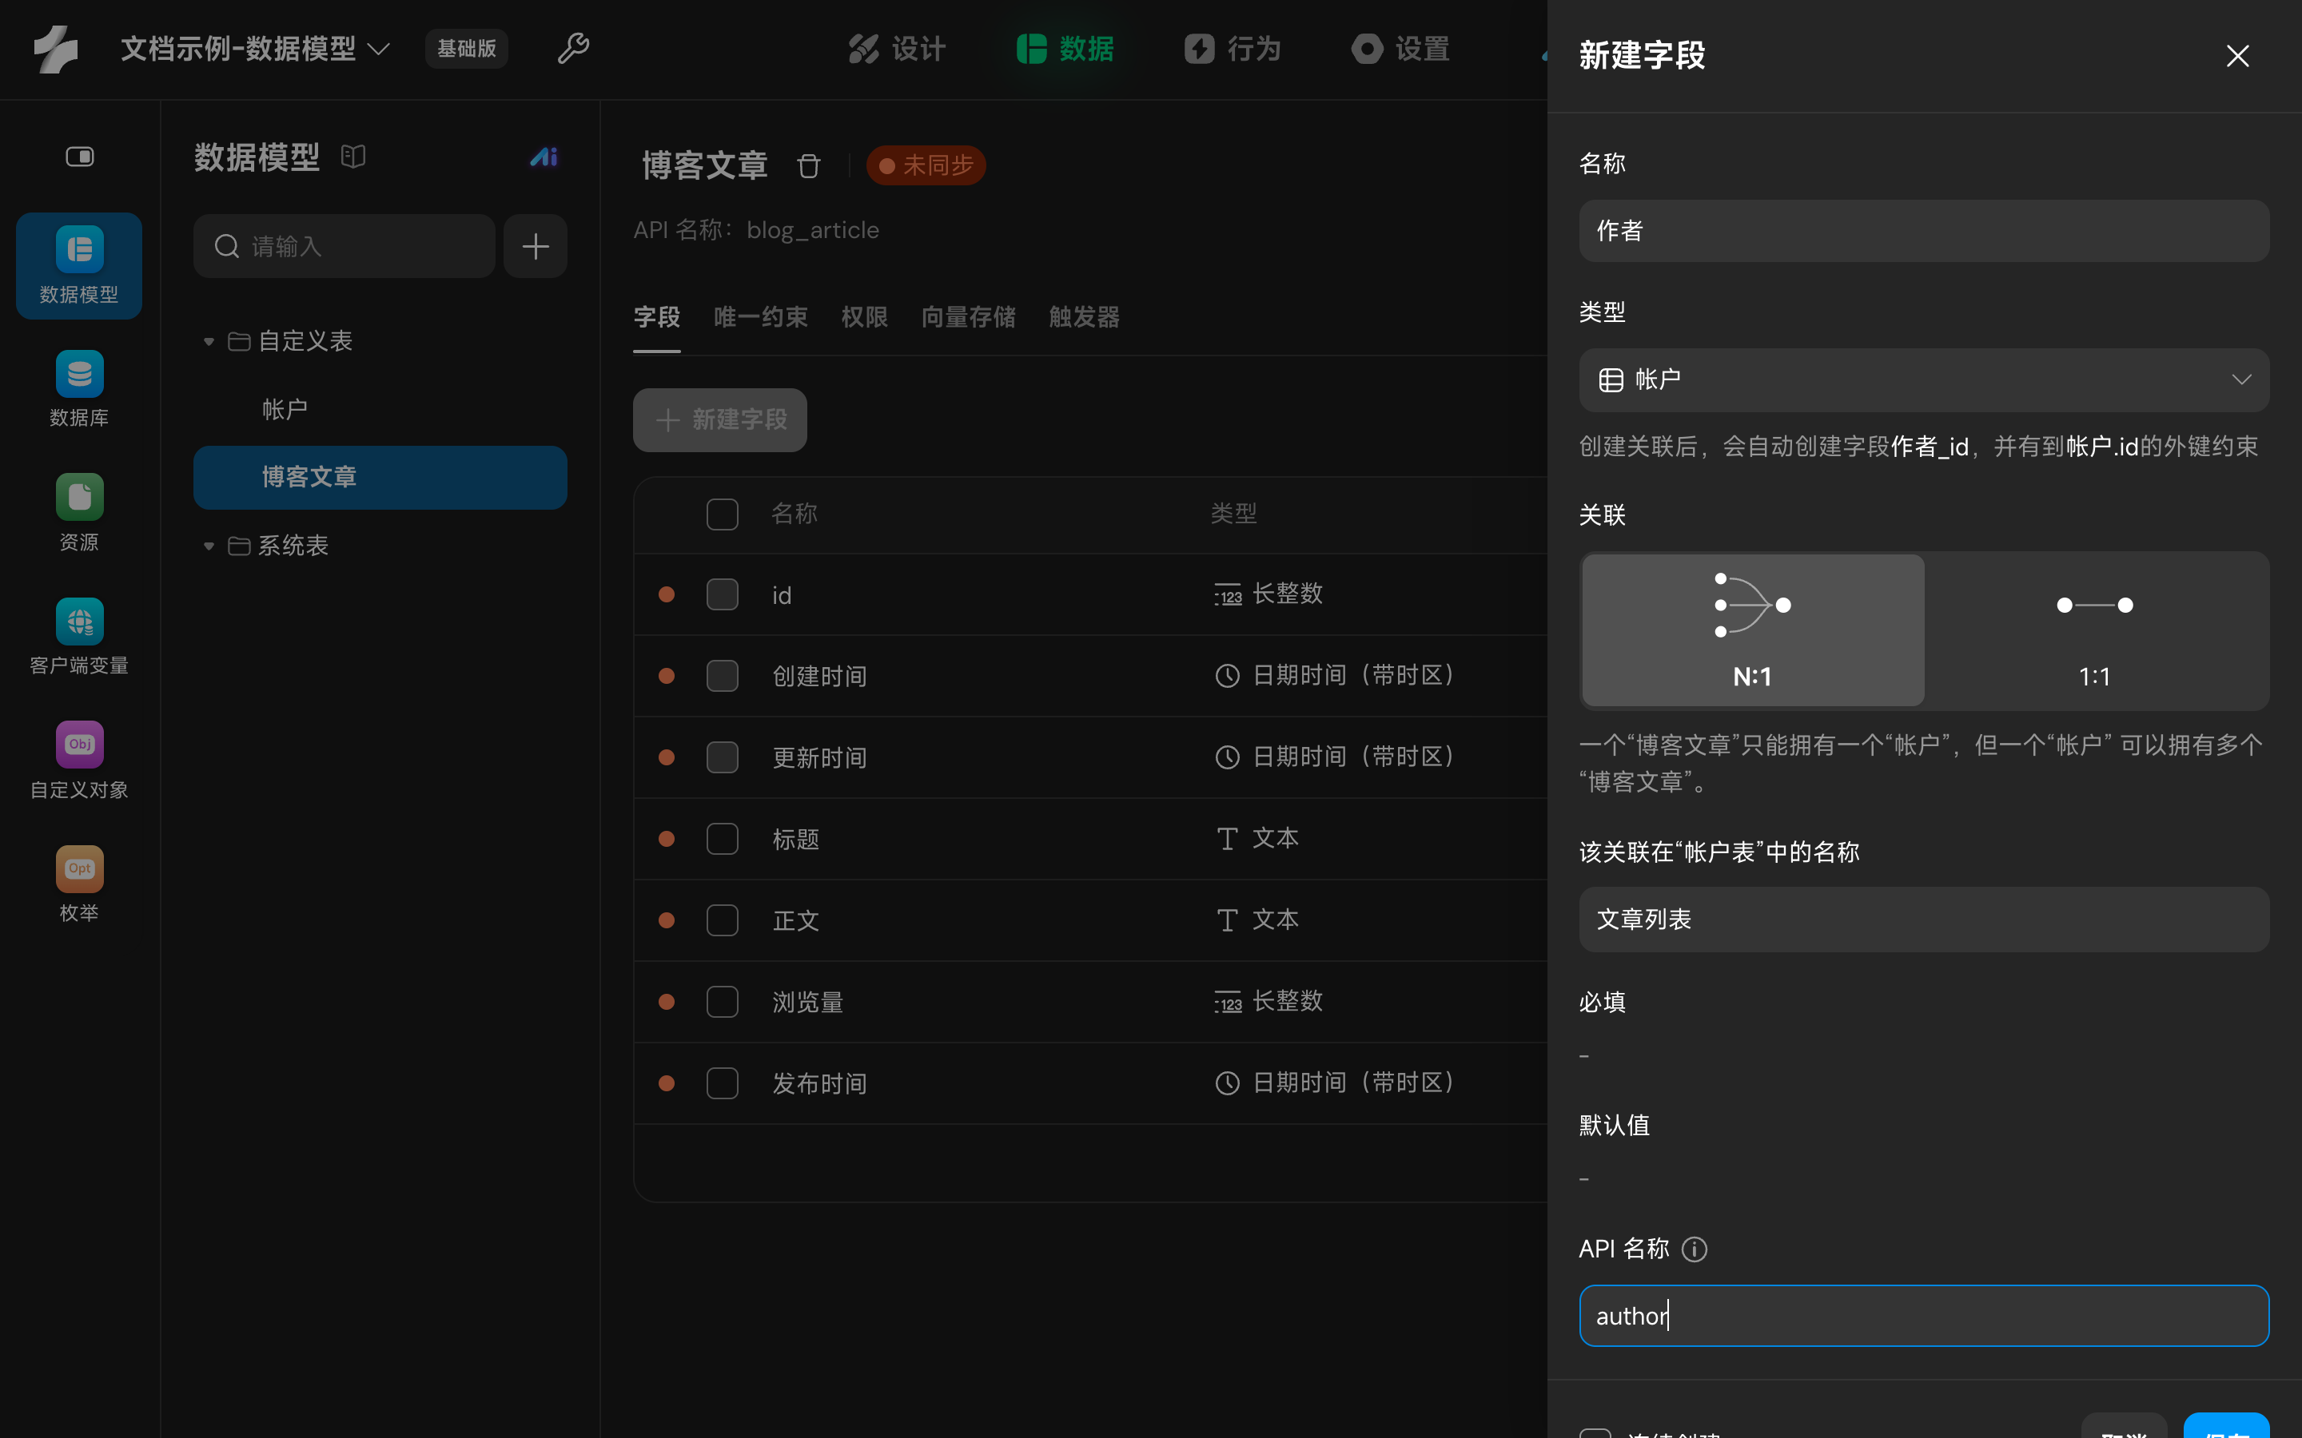
Task: Open the 唯一约束 tab
Action: 761,316
